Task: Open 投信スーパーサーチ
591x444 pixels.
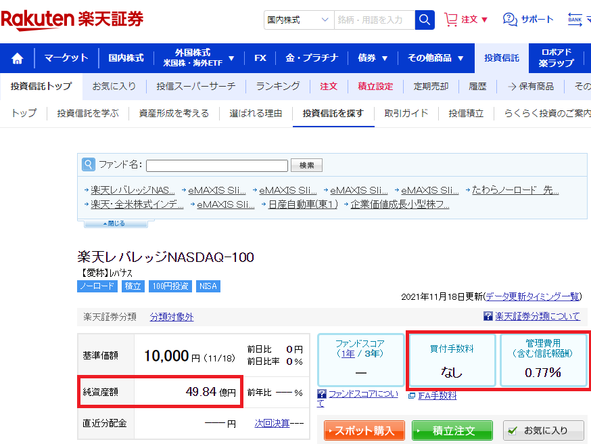Action: click(196, 87)
